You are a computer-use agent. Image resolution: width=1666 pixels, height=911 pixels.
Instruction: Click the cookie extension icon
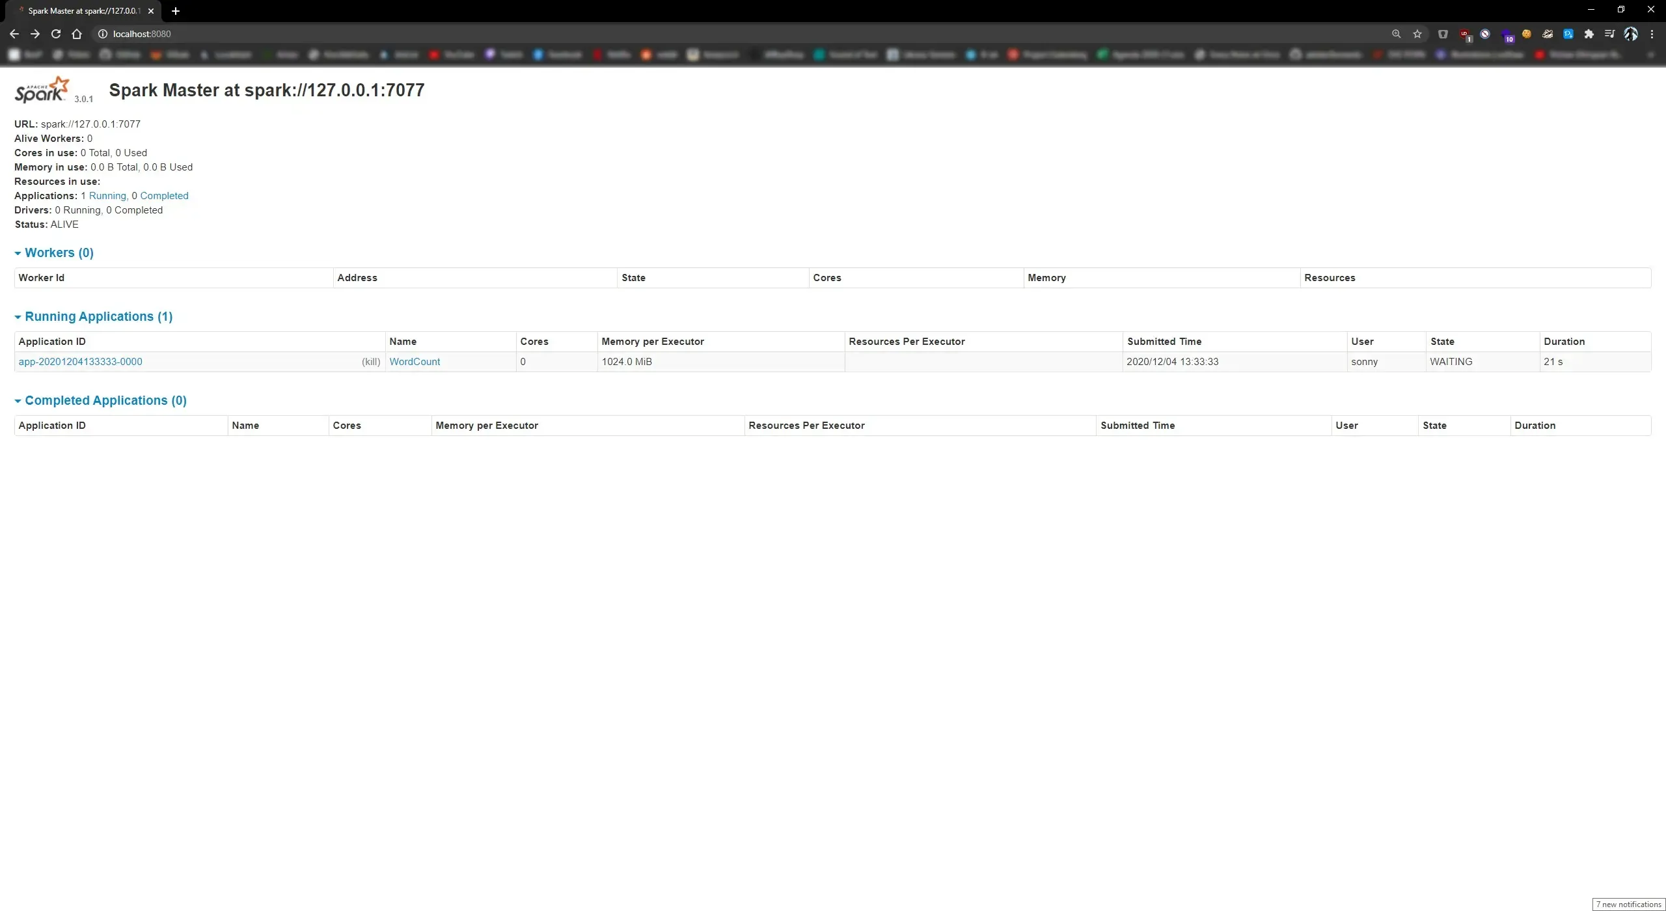1527,34
